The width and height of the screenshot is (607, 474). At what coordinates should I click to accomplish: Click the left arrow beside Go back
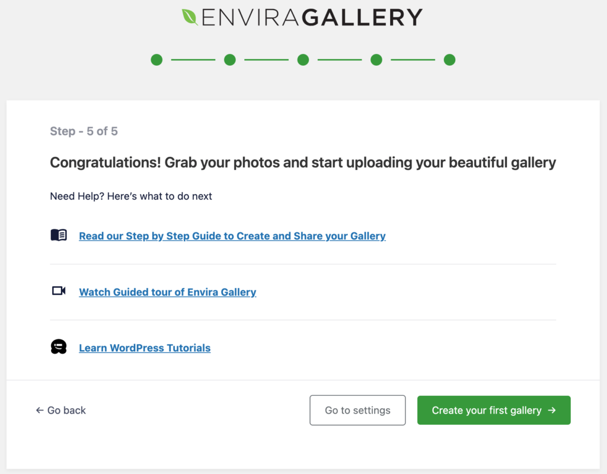40,410
